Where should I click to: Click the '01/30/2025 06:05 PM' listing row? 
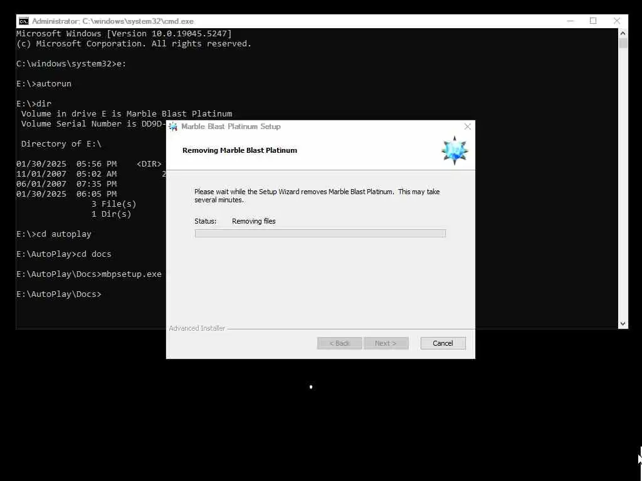[66, 194]
